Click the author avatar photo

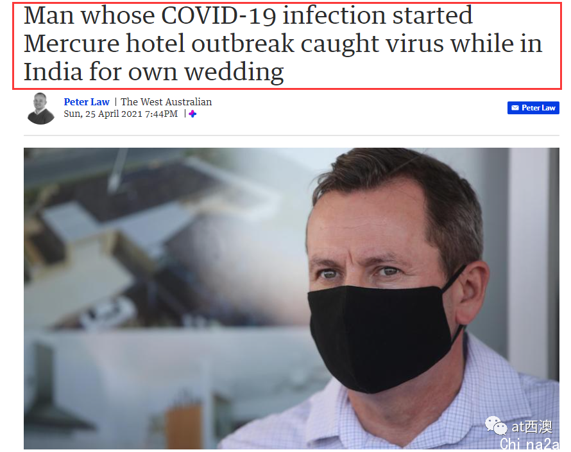(x=41, y=109)
